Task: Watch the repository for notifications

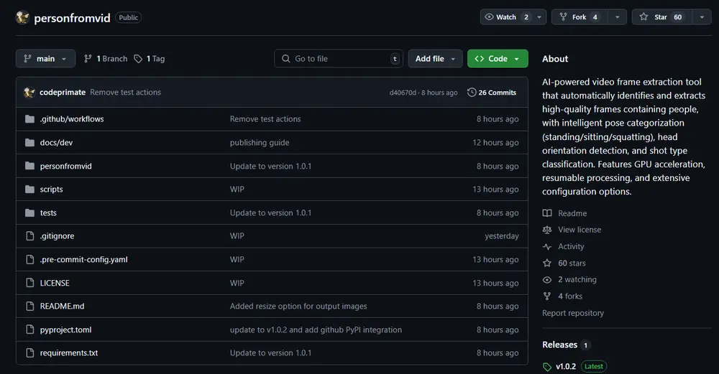Action: tap(505, 17)
